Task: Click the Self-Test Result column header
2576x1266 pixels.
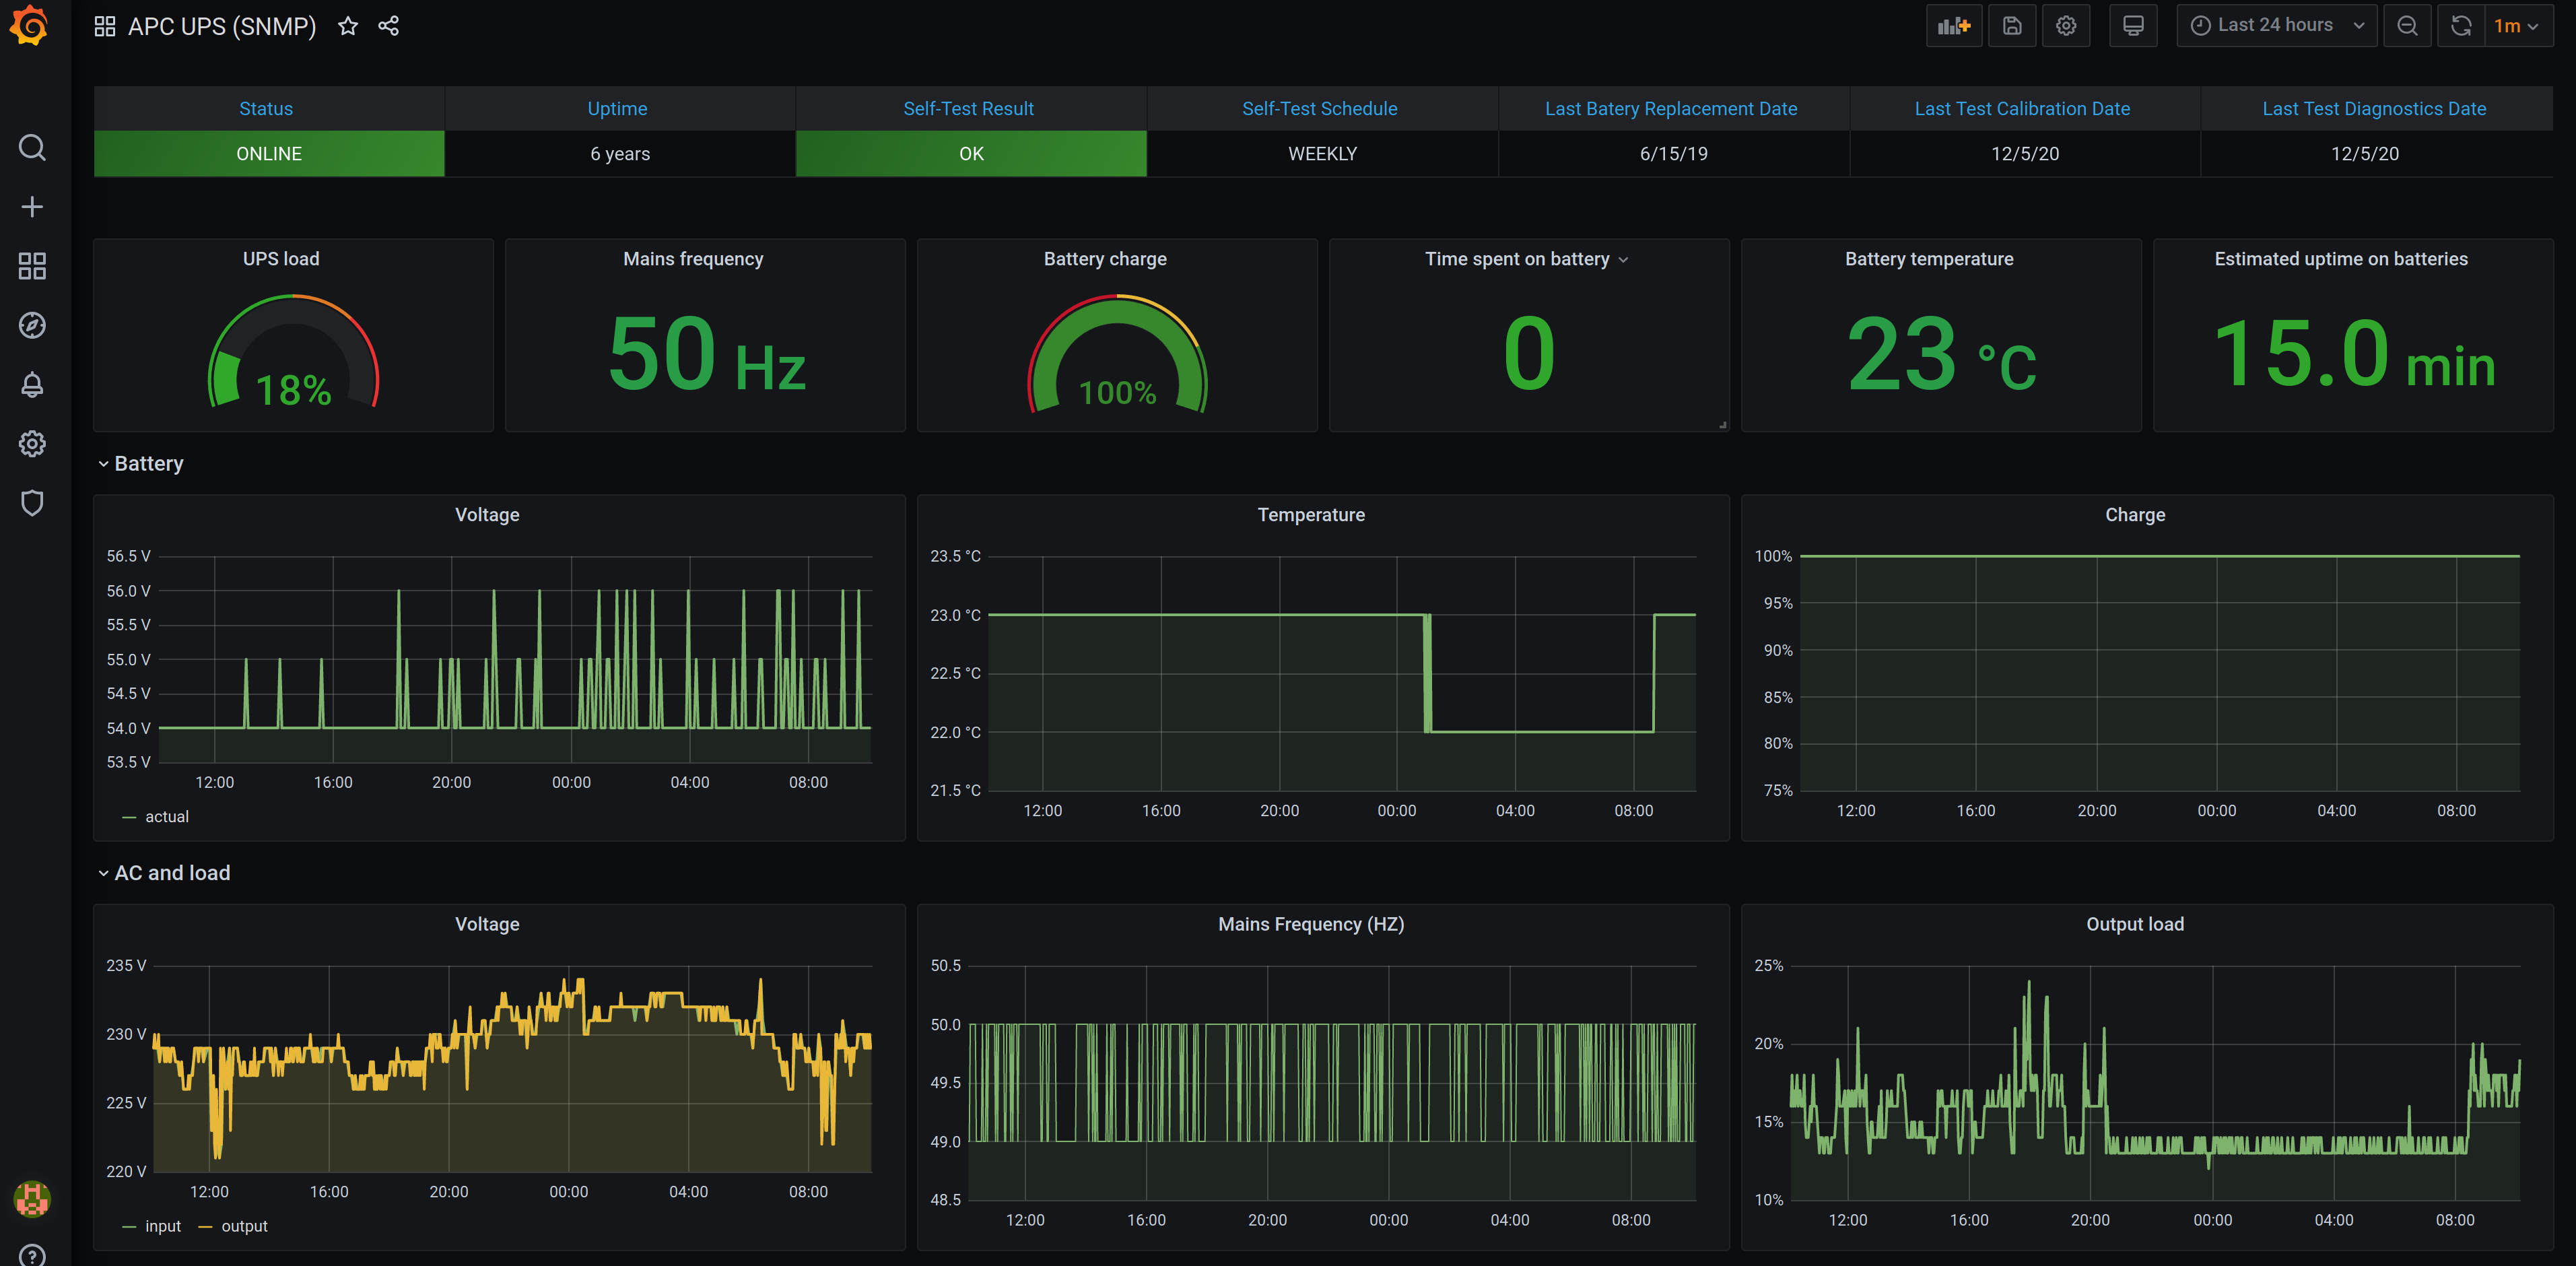Action: 968,109
